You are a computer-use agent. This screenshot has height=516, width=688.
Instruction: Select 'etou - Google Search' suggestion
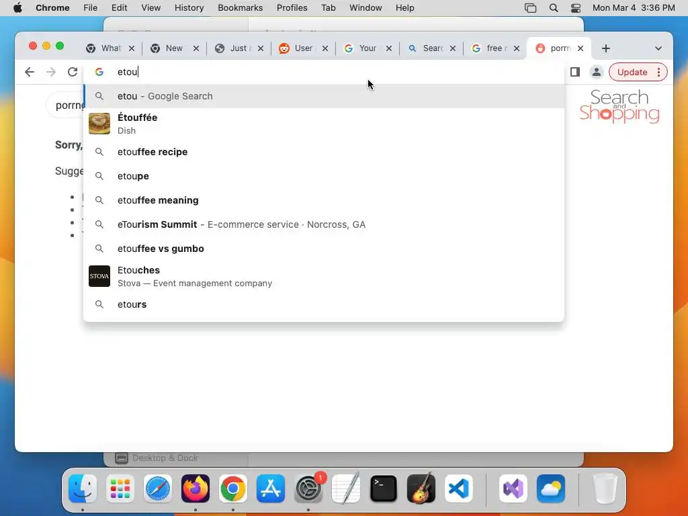click(x=324, y=96)
